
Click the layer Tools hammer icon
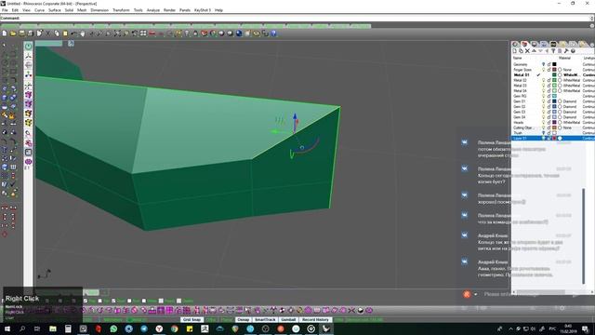pyautogui.click(x=566, y=51)
